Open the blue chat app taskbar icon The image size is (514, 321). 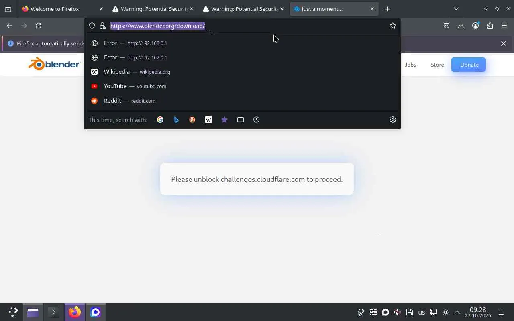coord(95,312)
